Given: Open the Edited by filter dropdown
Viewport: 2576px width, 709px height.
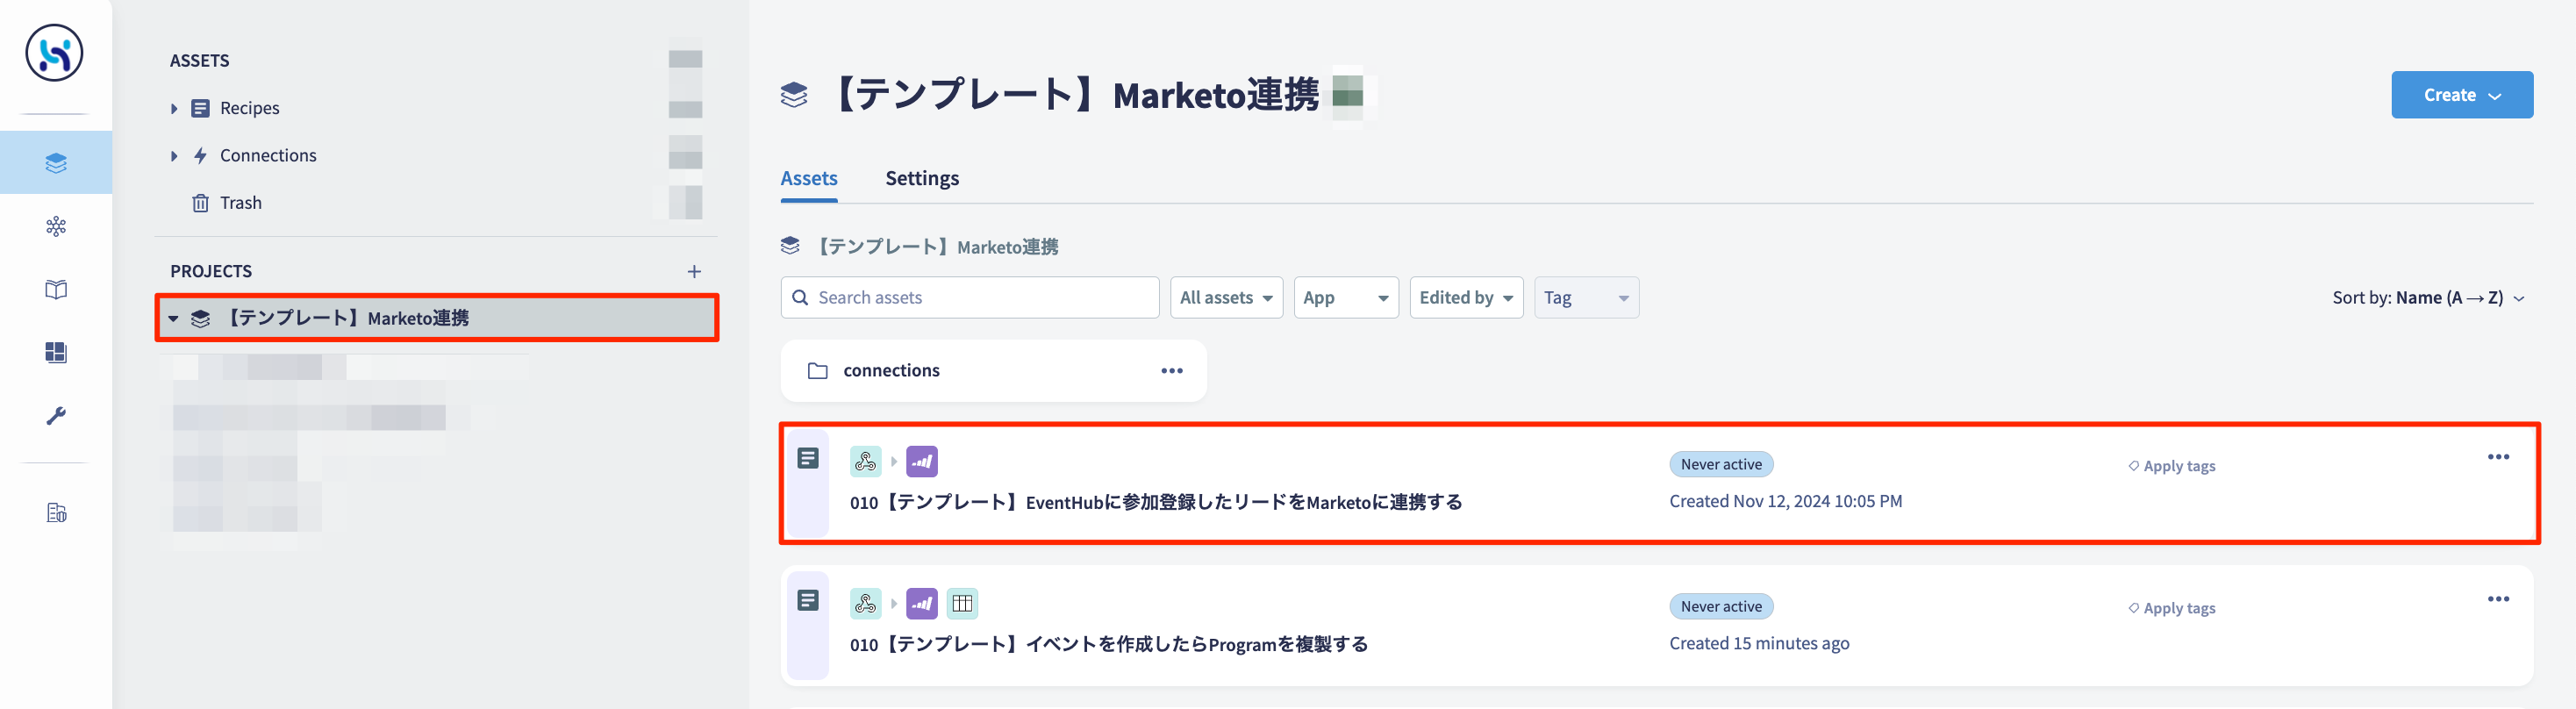Looking at the screenshot, I should pos(1466,297).
